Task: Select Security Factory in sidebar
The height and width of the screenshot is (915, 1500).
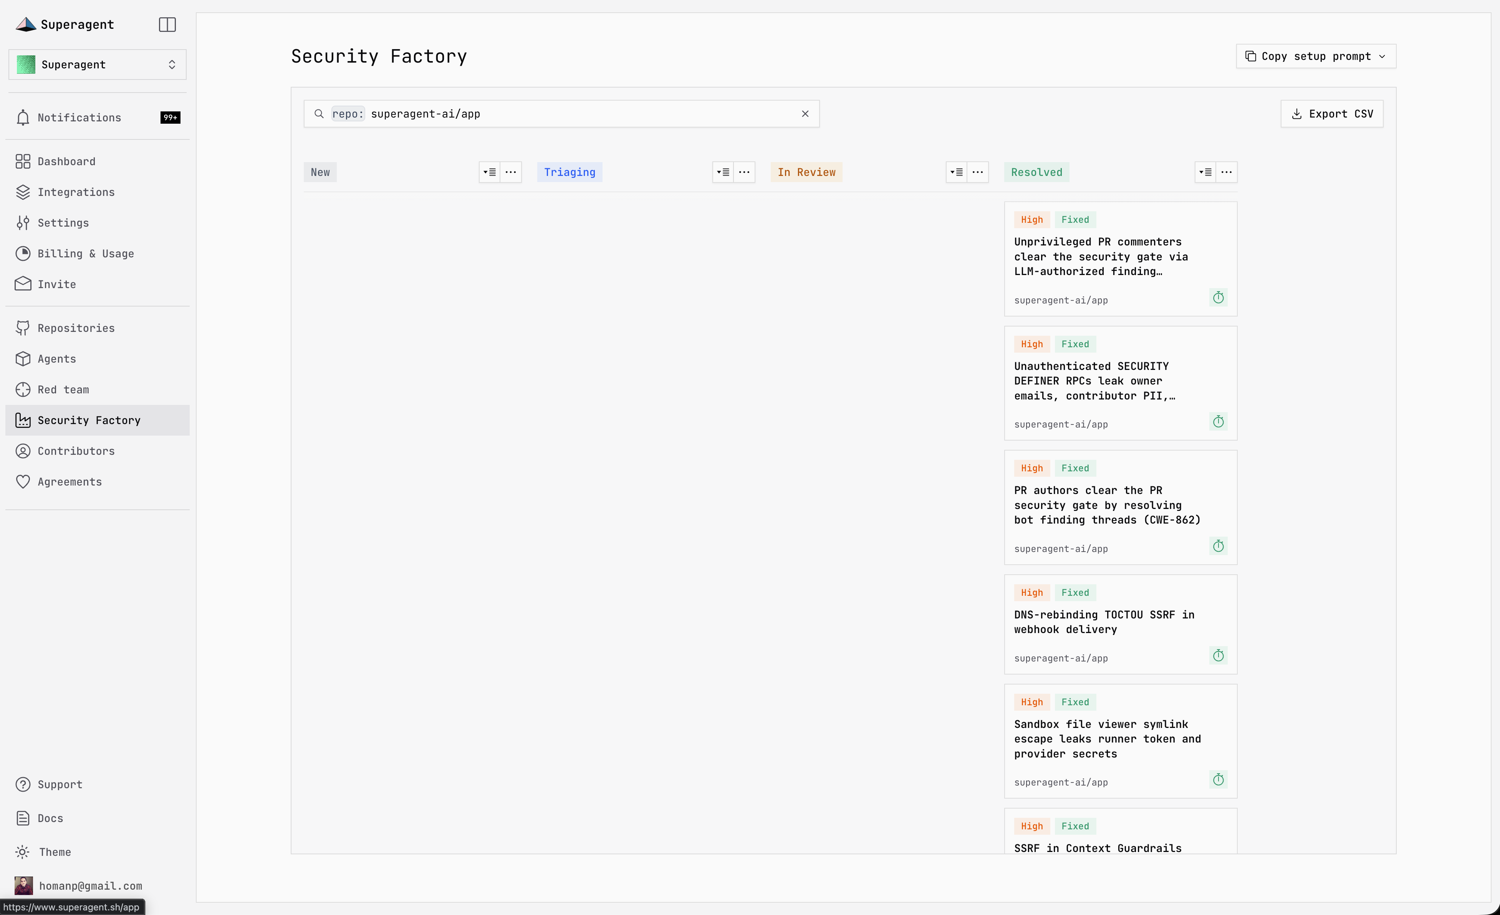Action: 98,420
